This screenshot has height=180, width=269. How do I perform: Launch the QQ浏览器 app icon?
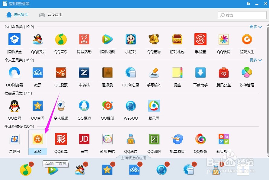(14, 72)
